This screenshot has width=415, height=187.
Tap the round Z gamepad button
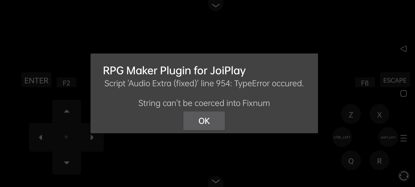point(351,114)
